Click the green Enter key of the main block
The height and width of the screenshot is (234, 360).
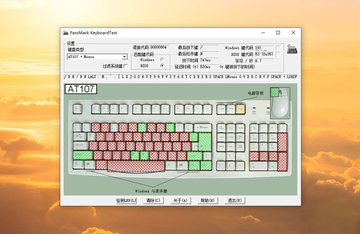click(x=205, y=142)
